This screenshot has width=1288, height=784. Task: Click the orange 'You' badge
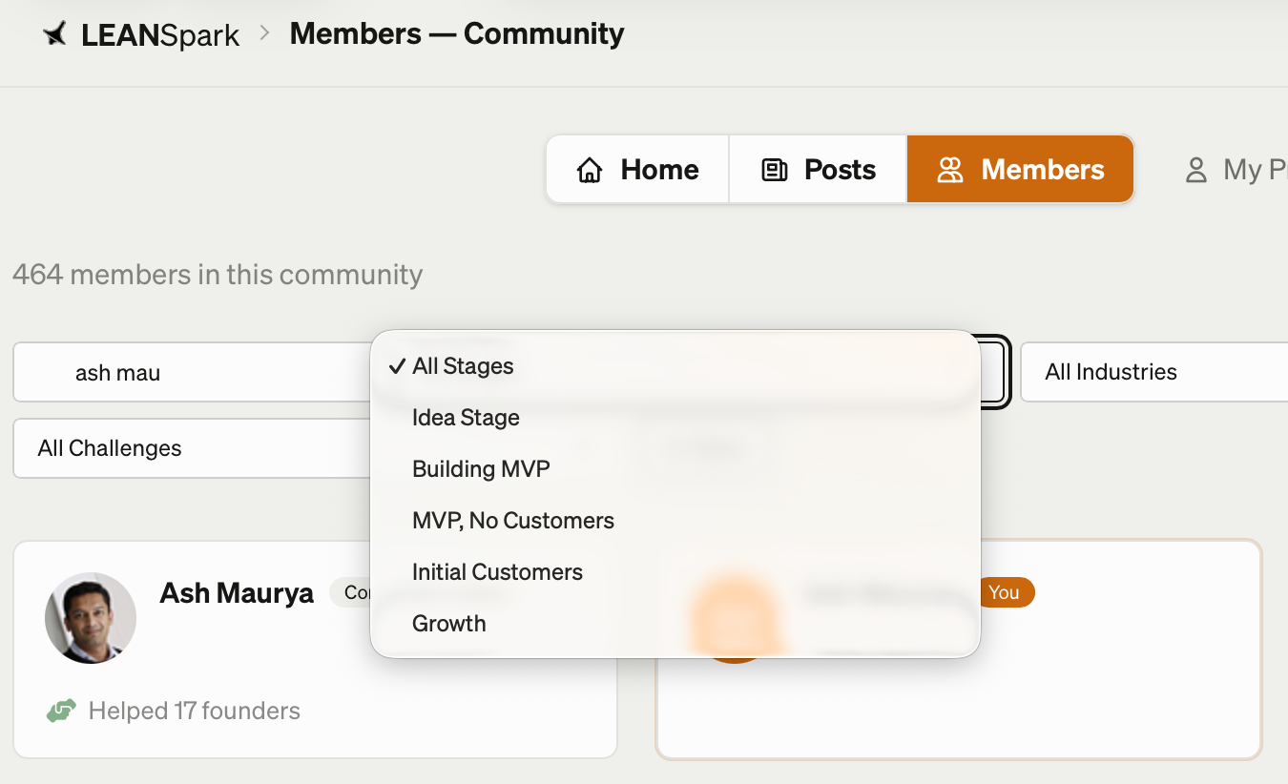coord(1006,592)
